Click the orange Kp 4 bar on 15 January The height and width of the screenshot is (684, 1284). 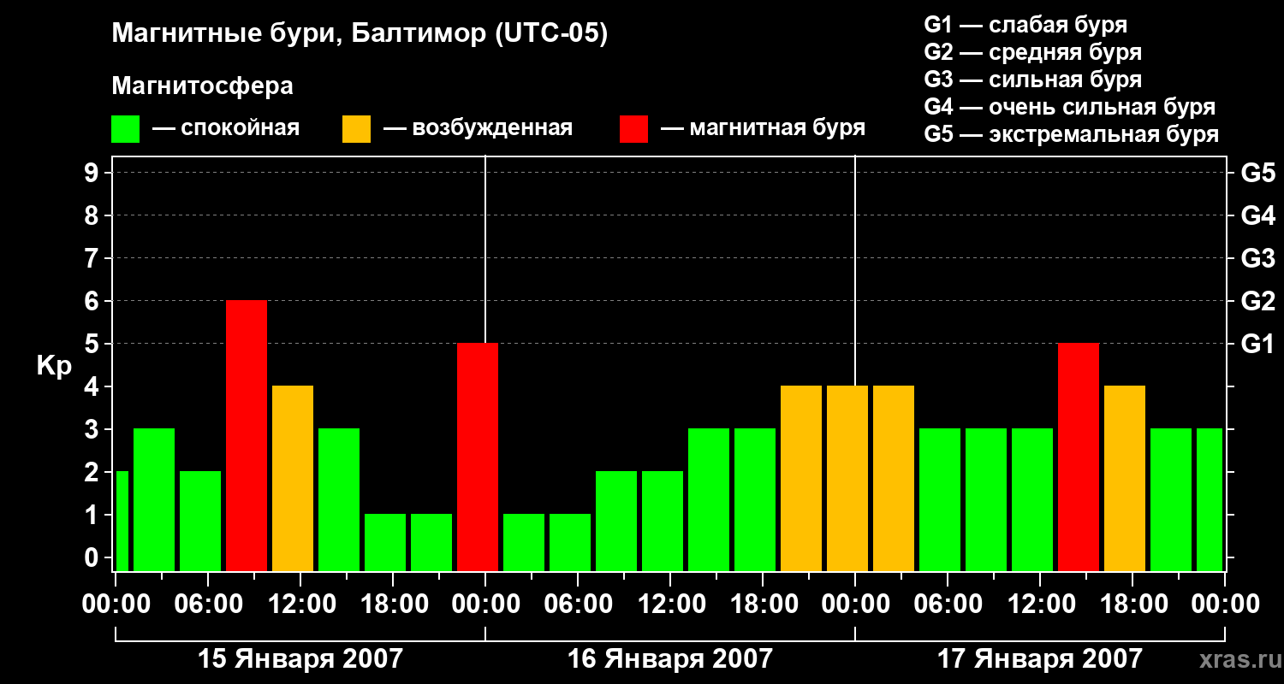coord(293,478)
